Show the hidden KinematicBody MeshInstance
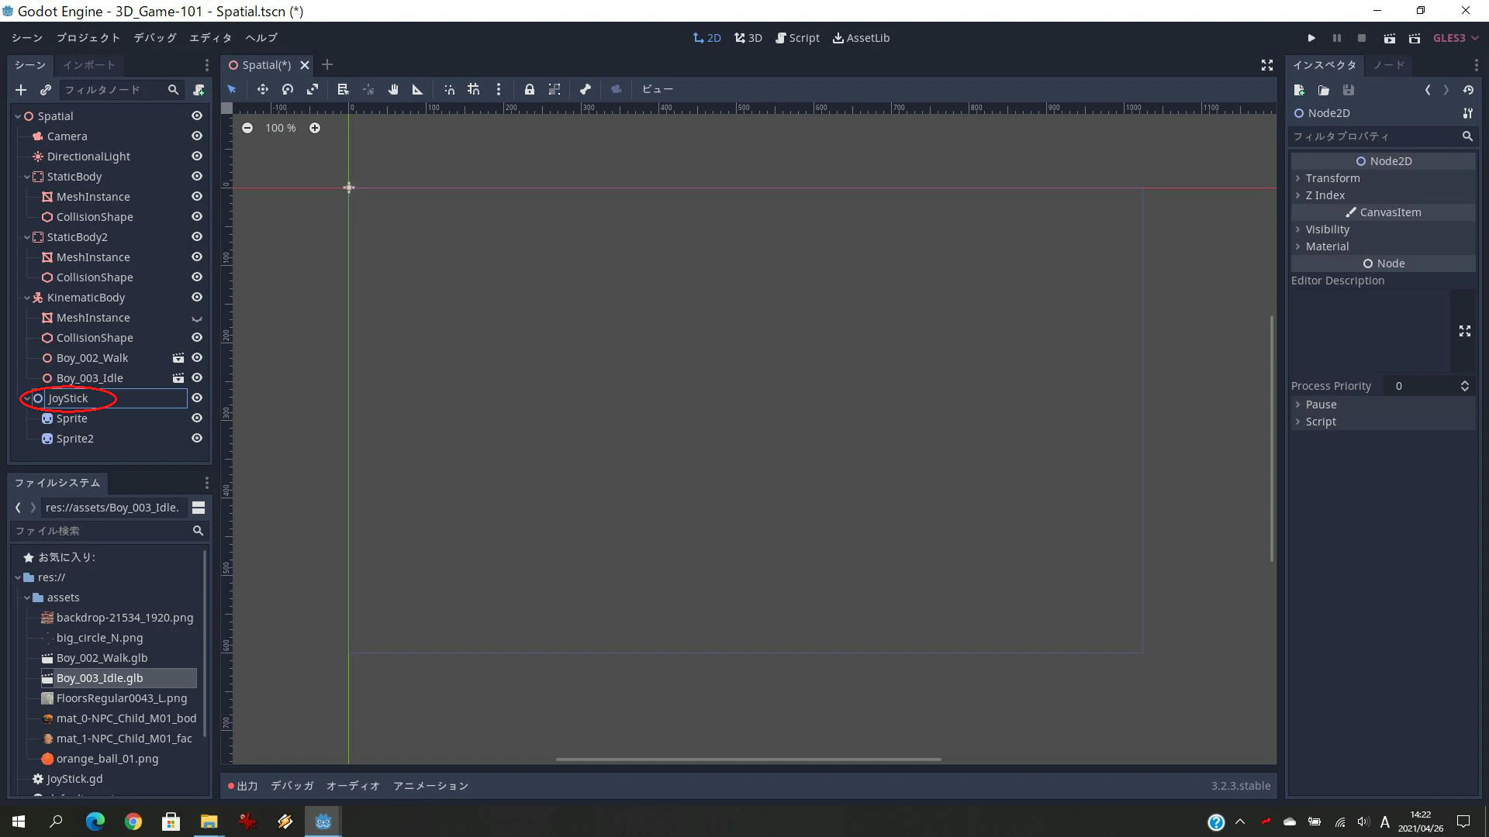This screenshot has width=1489, height=837. click(x=197, y=318)
